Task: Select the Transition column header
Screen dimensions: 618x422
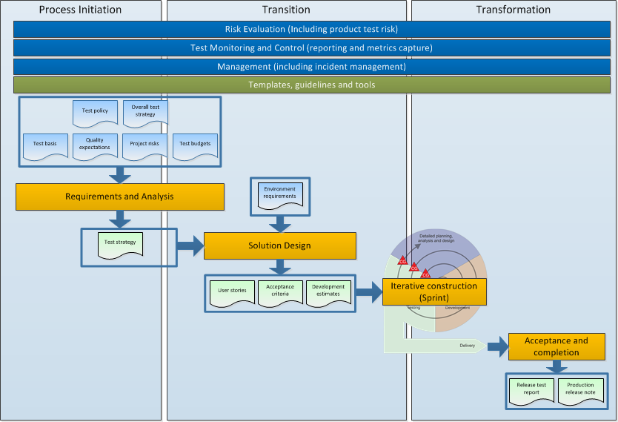Action: click(x=286, y=10)
